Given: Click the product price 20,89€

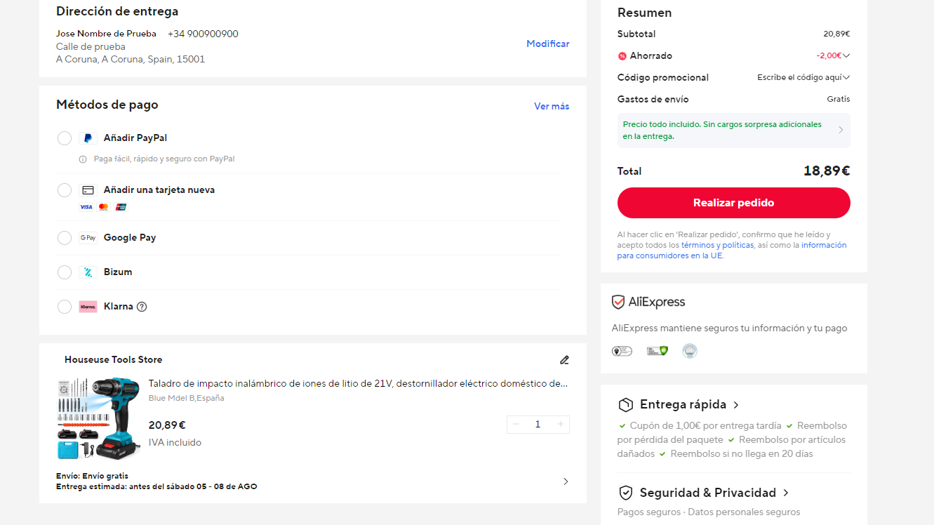Looking at the screenshot, I should tap(167, 425).
